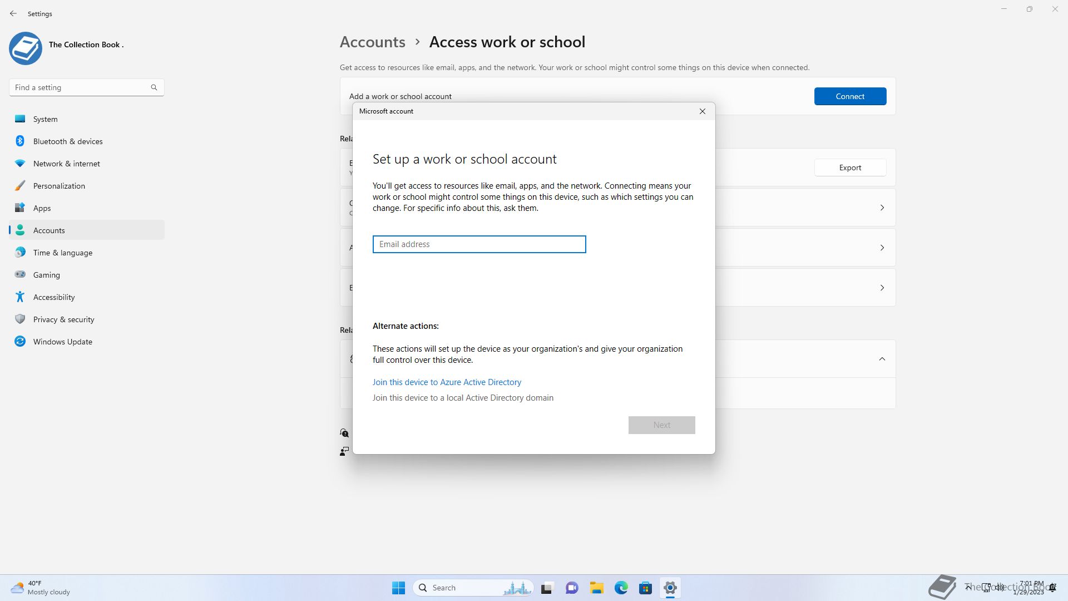Click The Collection Book profile picture
1068x601 pixels.
coord(26,48)
